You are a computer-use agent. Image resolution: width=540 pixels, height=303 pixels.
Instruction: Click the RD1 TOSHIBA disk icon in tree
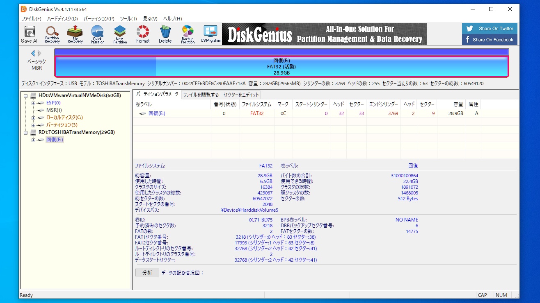coord(33,132)
